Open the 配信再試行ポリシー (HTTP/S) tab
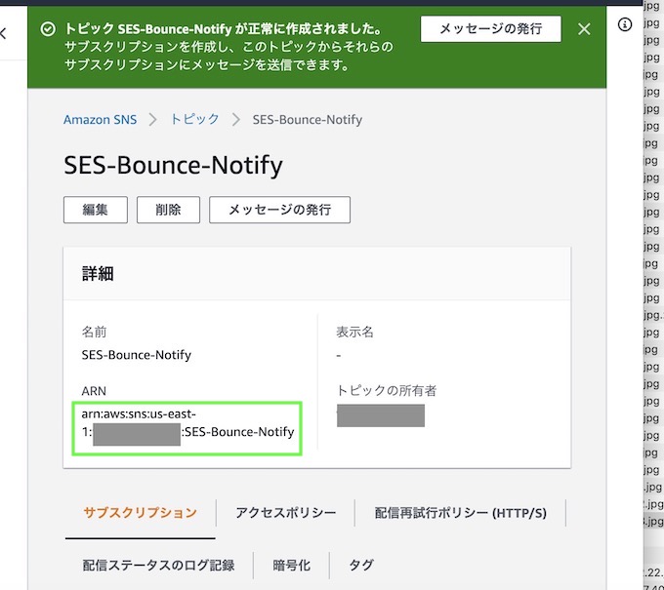 click(460, 513)
